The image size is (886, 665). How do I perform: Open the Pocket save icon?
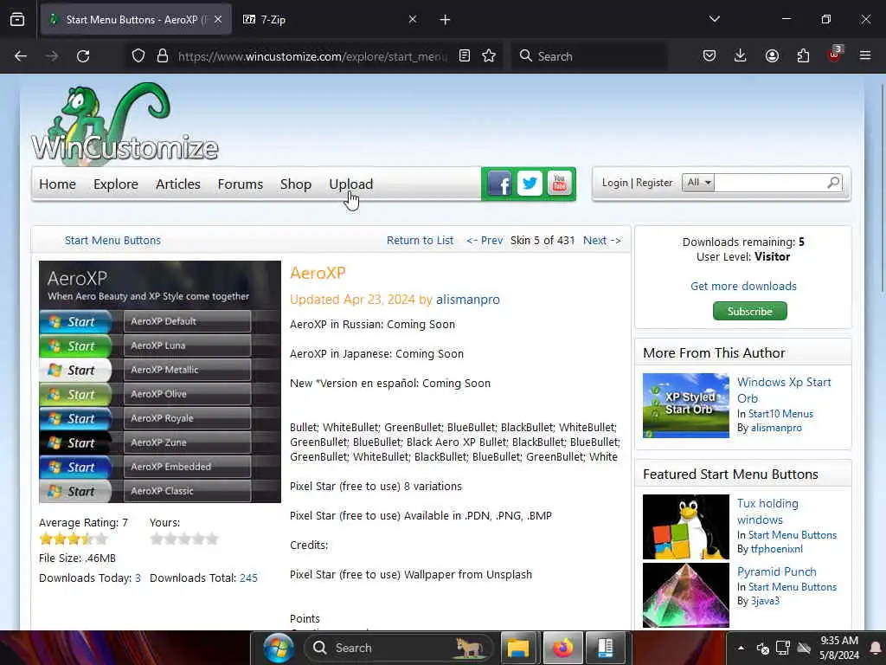[709, 56]
